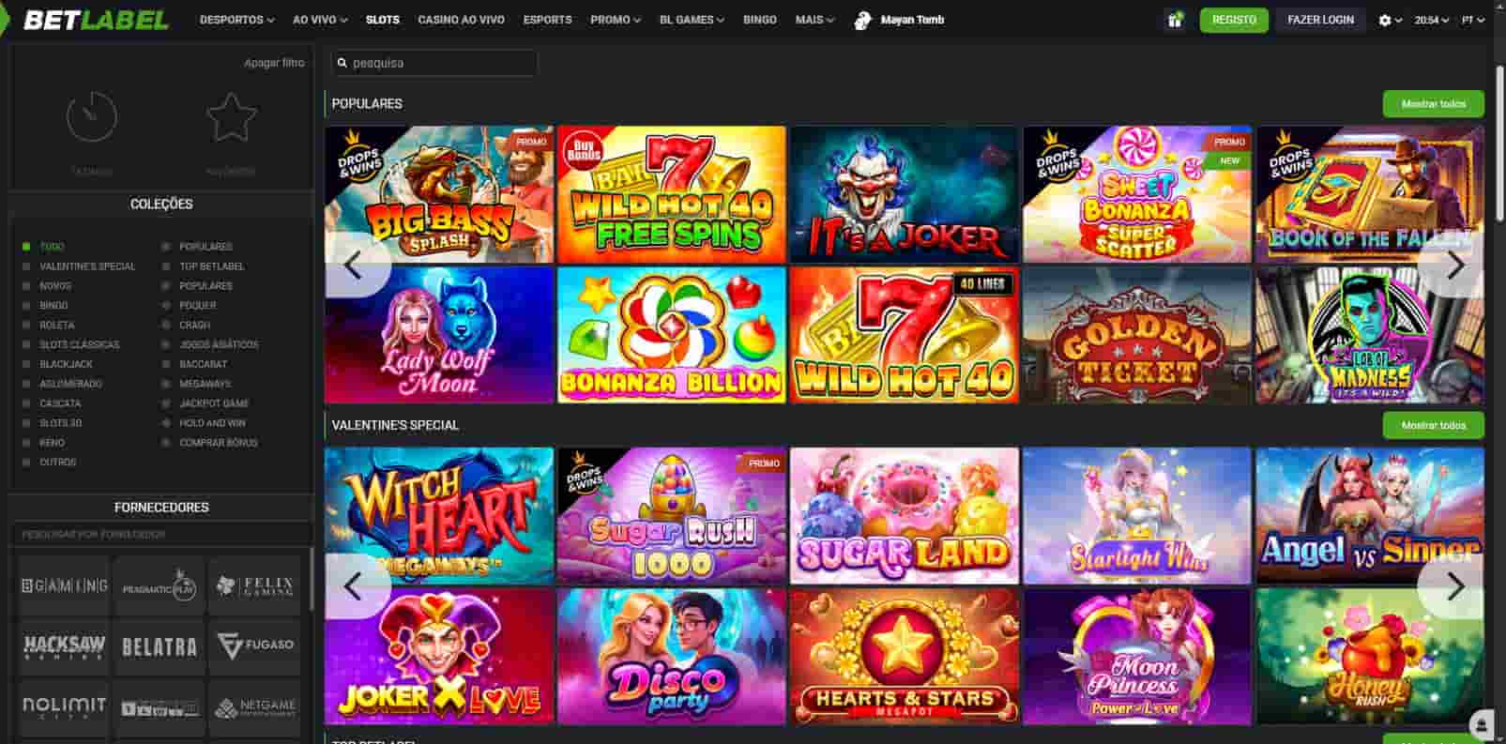Click the favorites star icon
Viewport: 1506px width, 744px height.
(231, 117)
